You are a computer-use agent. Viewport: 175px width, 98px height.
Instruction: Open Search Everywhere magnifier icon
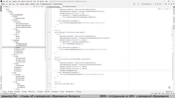169,4
